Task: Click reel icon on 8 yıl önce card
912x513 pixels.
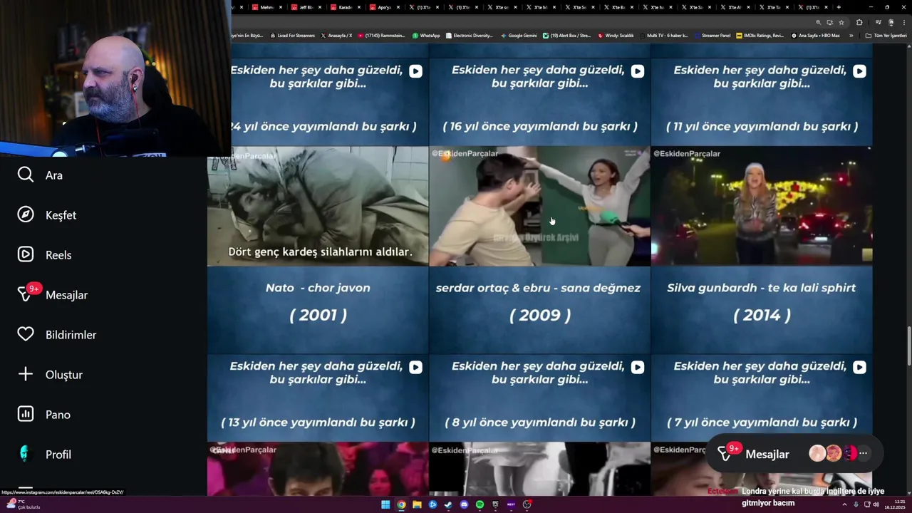Action: tap(638, 367)
